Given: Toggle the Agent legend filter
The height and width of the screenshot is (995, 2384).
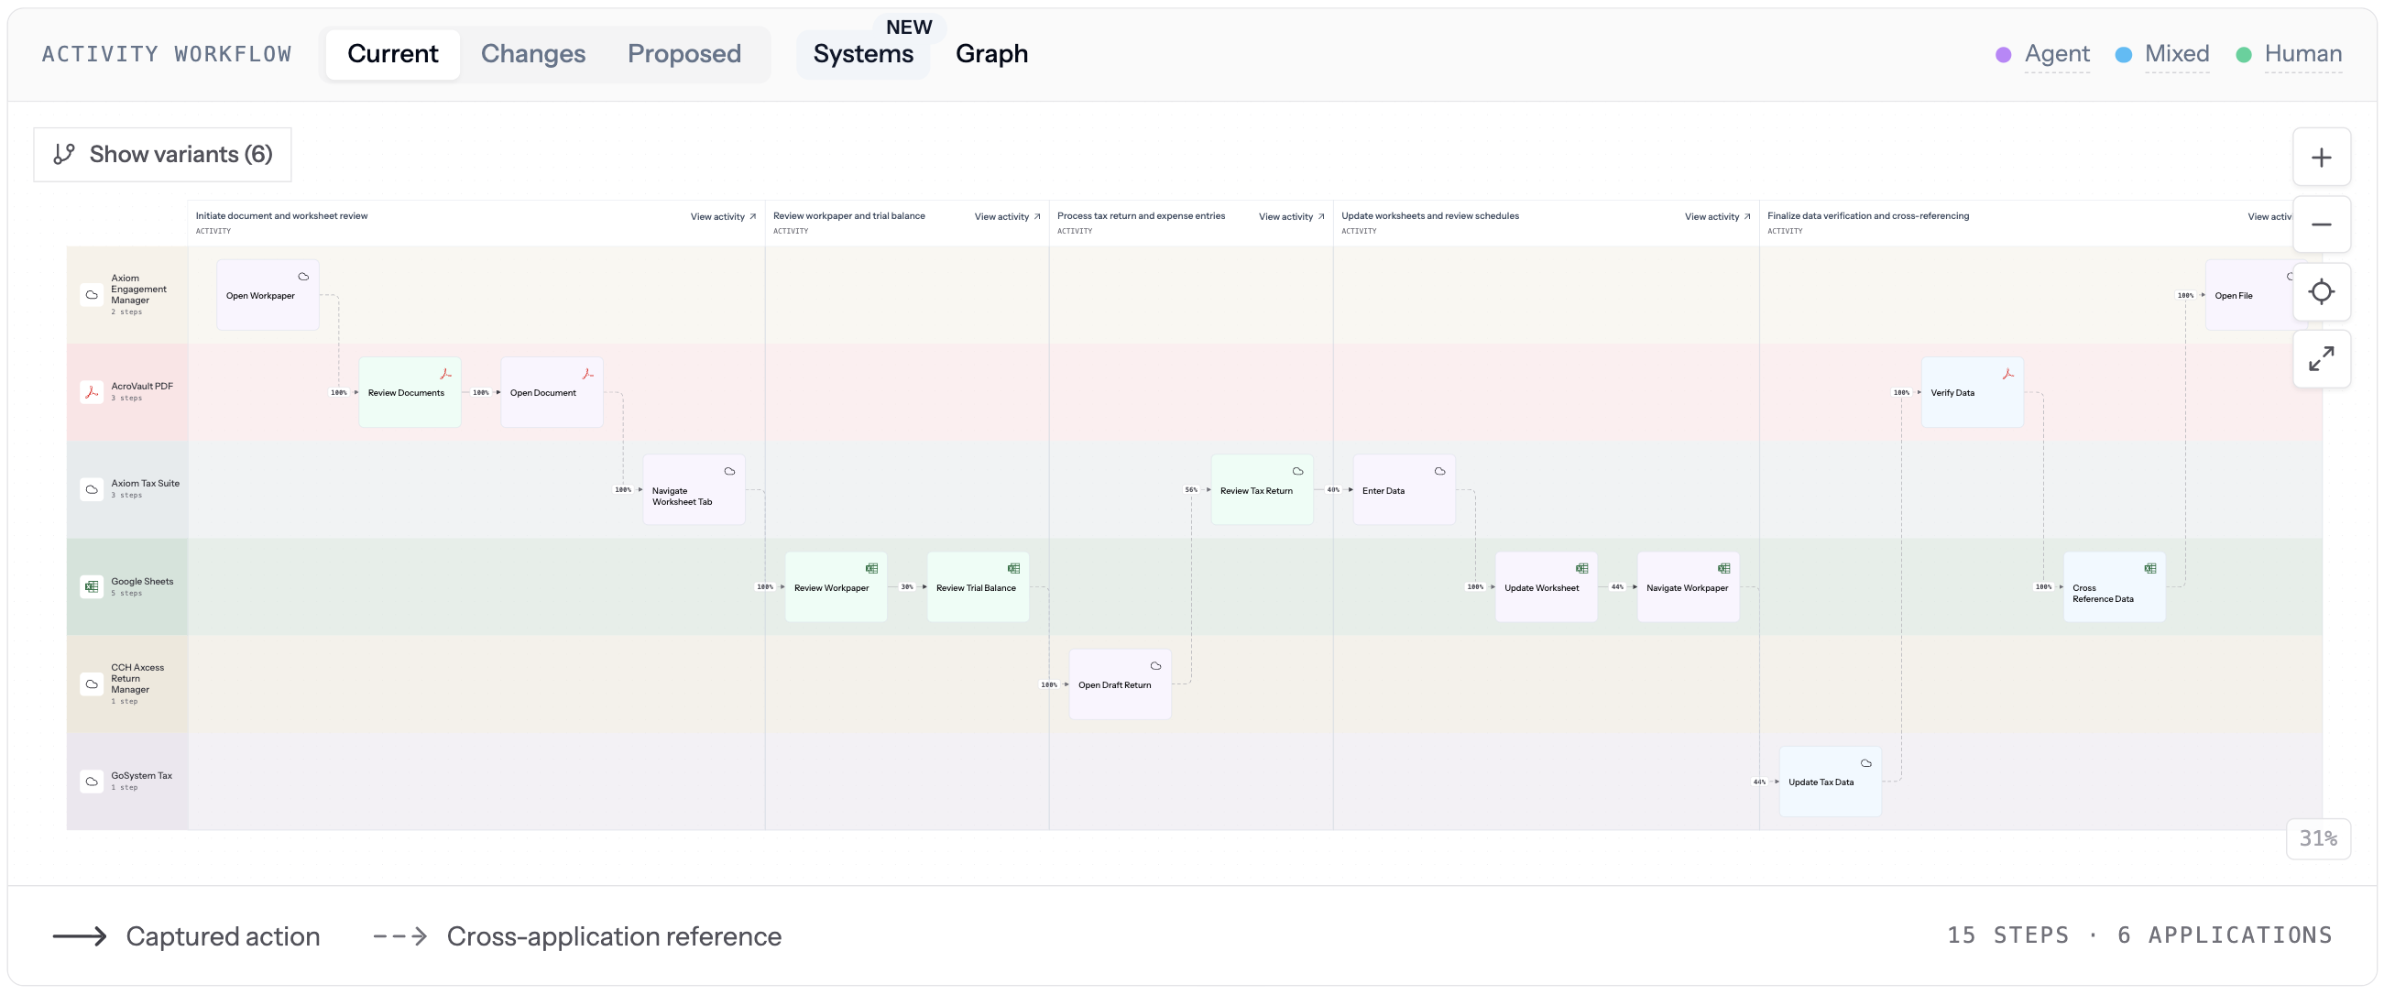Looking at the screenshot, I should coord(2056,54).
